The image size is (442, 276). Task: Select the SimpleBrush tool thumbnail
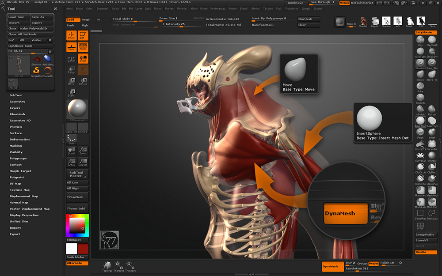pyautogui.click(x=36, y=71)
